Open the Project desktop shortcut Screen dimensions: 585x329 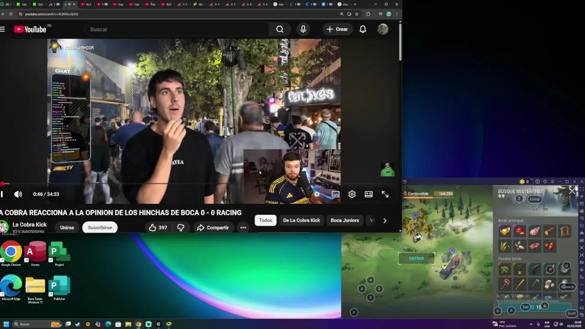click(x=59, y=254)
